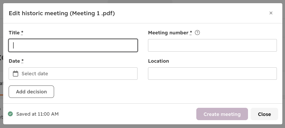
Task: Click the Date field label
Action: 14,61
